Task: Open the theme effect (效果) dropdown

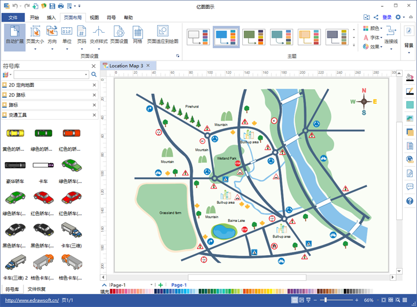Action: click(x=373, y=47)
